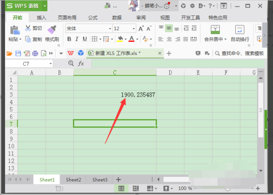Close the 新建 XLS 工作表.xls tab
The width and height of the screenshot is (273, 195).
pyautogui.click(x=160, y=53)
